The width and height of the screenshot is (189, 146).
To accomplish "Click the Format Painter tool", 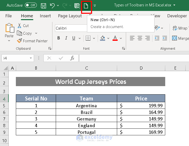I will coord(32,41).
